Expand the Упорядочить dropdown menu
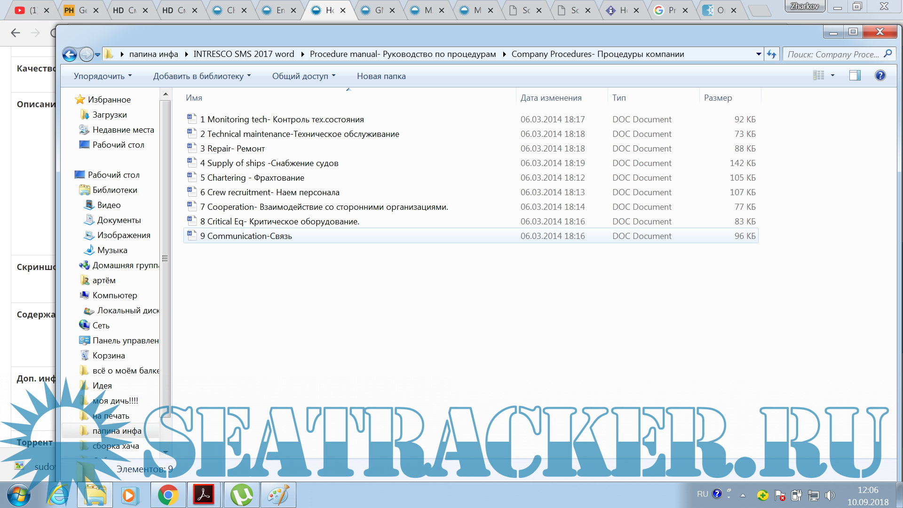The width and height of the screenshot is (903, 508). 103,76
